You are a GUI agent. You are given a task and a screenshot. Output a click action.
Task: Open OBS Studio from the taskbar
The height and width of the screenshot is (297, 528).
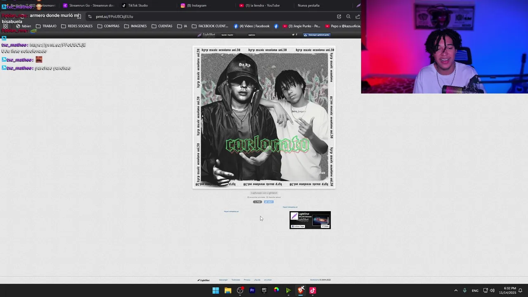tap(240, 290)
